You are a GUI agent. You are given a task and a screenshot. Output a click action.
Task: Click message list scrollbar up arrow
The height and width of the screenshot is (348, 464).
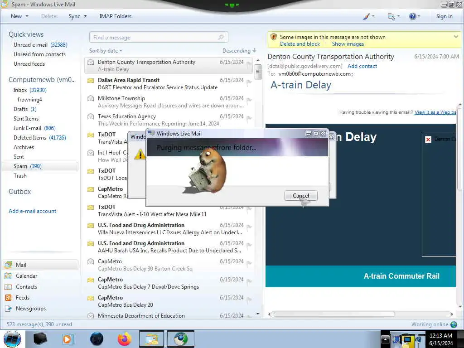tap(258, 60)
